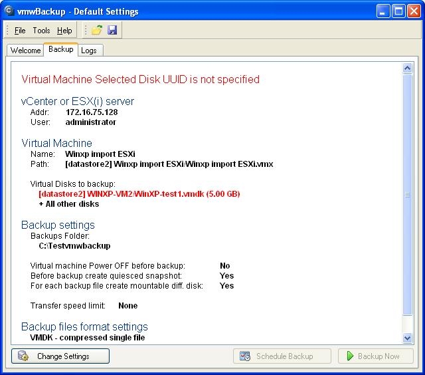This screenshot has height=375, width=425.
Task: Click the Change Settings button
Action: (60, 356)
